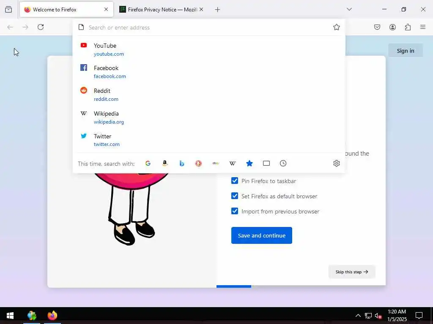Click the youtube.com URL text
This screenshot has width=433, height=324.
tap(109, 54)
